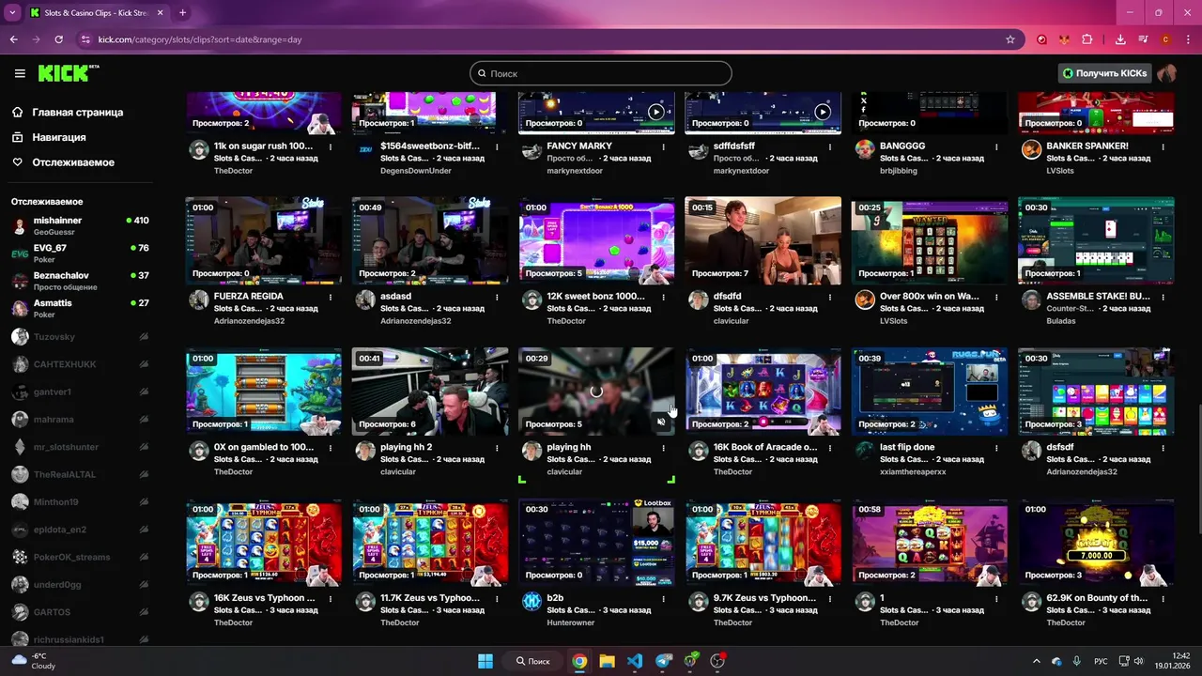This screenshot has height=676, width=1202.
Task: Bookmark this page with the star icon
Action: [1010, 39]
